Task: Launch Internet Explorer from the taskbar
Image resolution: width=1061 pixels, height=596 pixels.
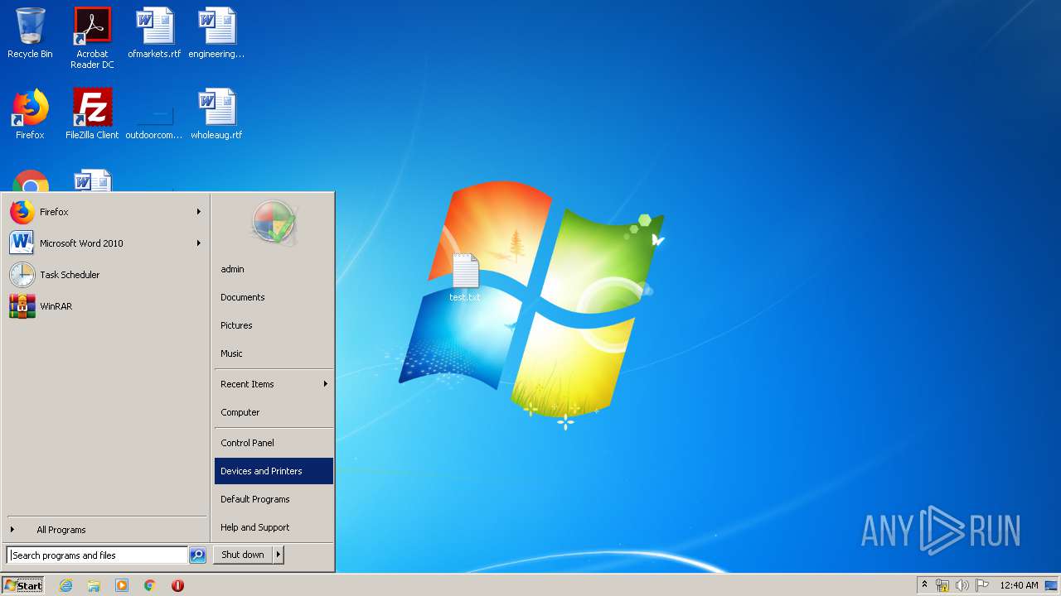Action: (66, 585)
